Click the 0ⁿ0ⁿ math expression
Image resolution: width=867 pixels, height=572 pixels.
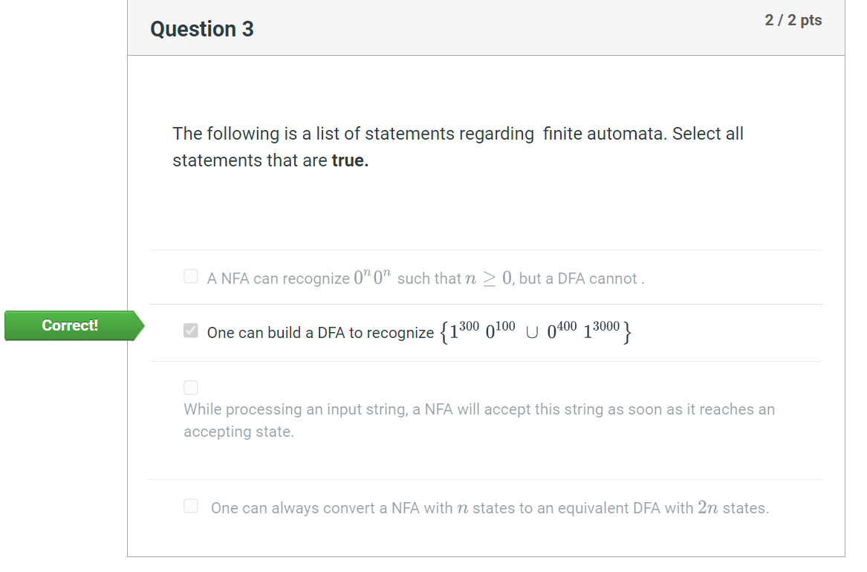[x=372, y=276]
